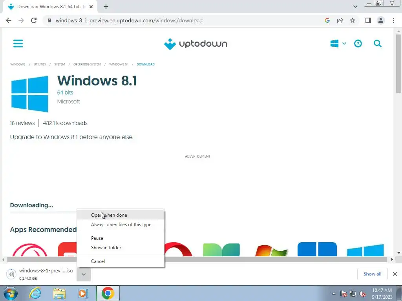Open the Uptodown search magnifier
Screen dimensions: 402x301
(378, 44)
